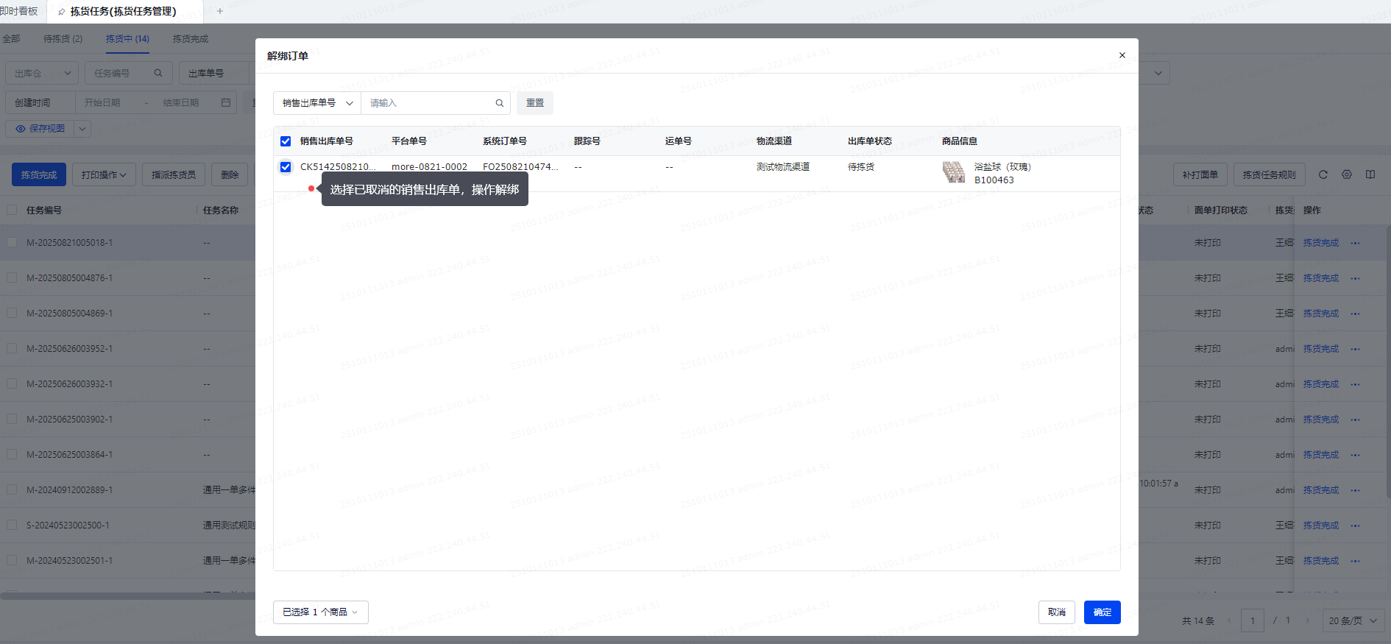Viewport: 1391px width, 644px height.
Task: Switch to the 拣货完成 status tab
Action: pyautogui.click(x=191, y=39)
